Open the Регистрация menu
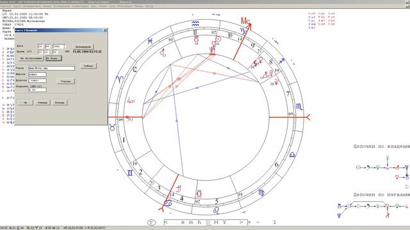Image resolution: width=410 pixels, height=230 pixels. click(124, 6)
